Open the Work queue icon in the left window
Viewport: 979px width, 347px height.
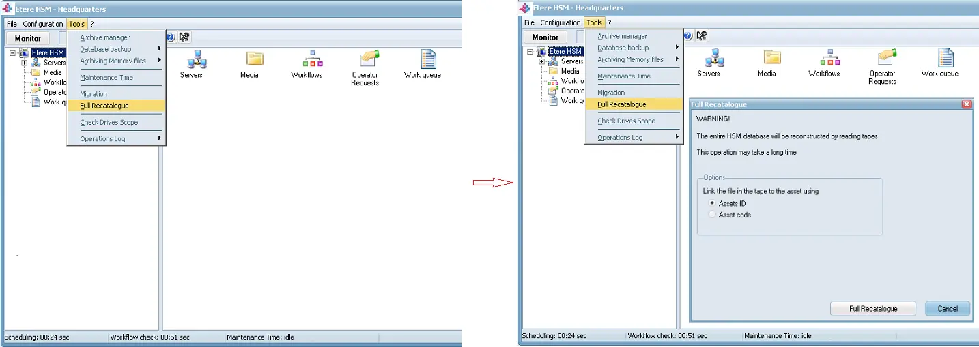[428, 60]
